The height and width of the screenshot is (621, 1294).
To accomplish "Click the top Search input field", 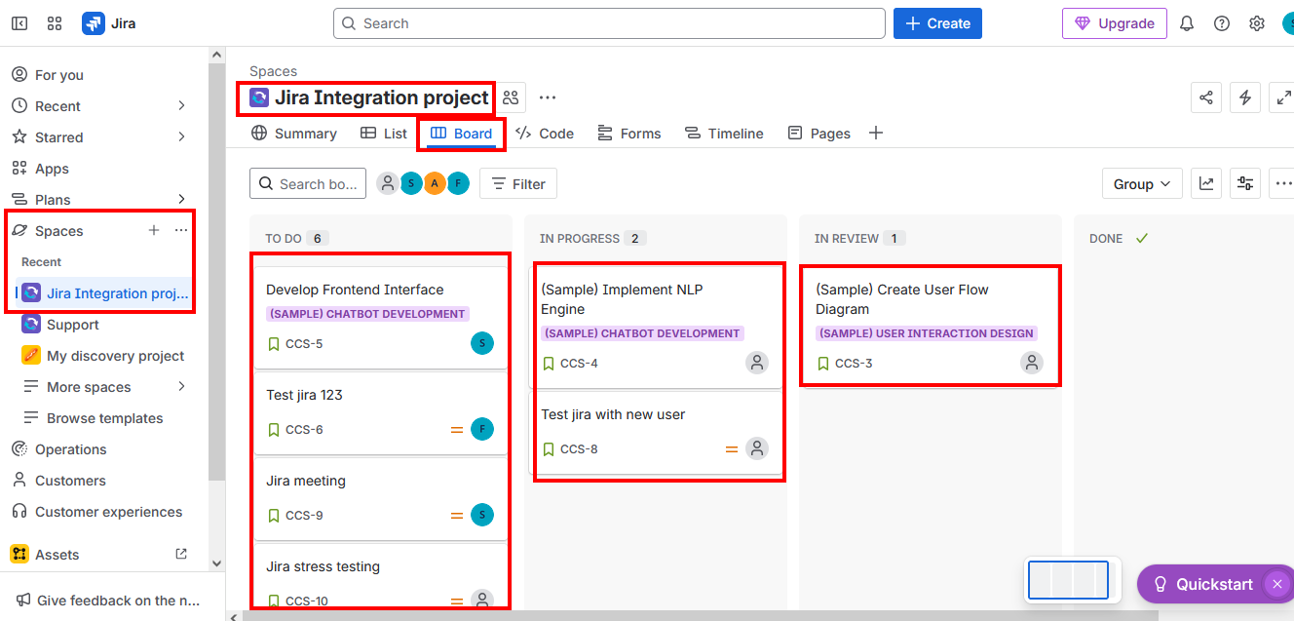I will (x=609, y=23).
